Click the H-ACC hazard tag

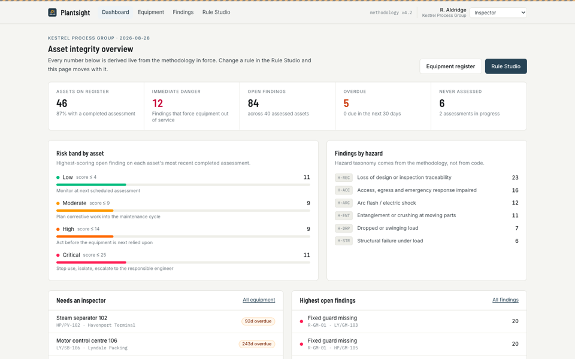(x=344, y=190)
